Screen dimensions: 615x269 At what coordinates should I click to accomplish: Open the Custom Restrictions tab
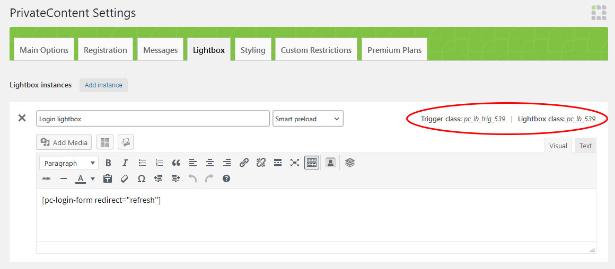pos(316,50)
